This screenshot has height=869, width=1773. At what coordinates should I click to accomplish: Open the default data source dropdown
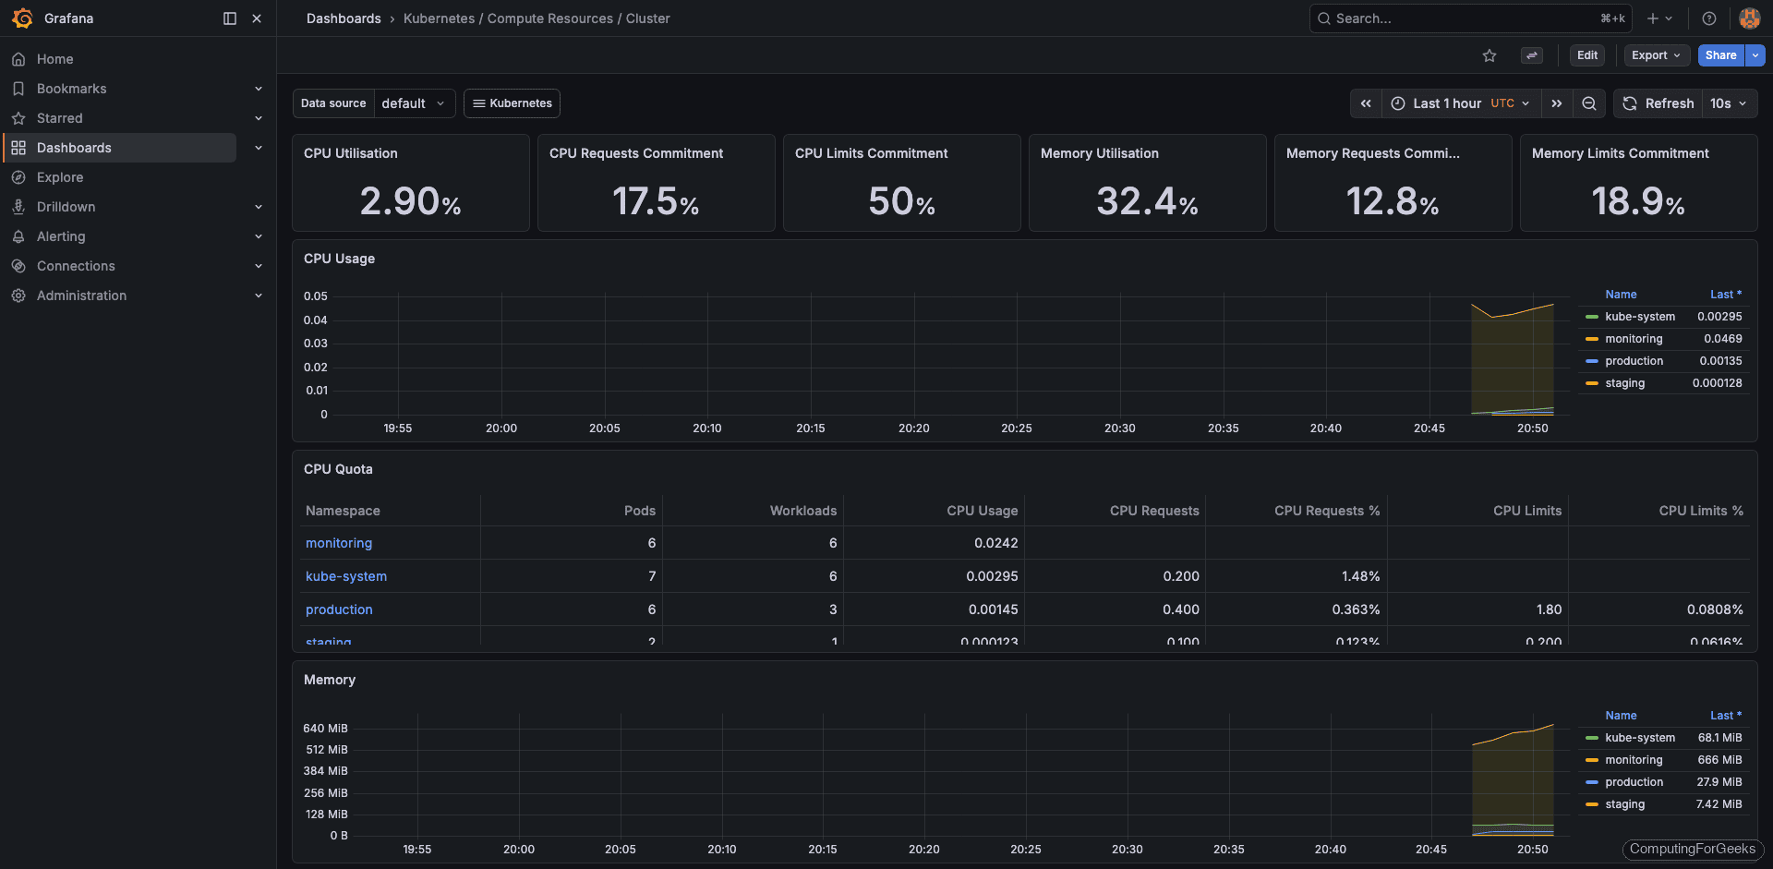click(413, 103)
